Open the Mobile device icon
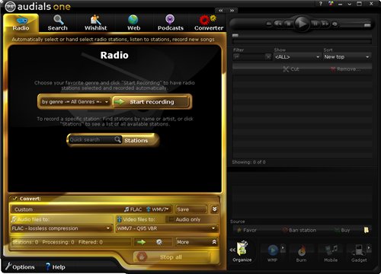The width and height of the screenshot is (381, 274). coord(331,253)
